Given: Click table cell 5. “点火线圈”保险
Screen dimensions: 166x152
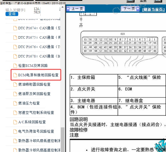Looking at the screenshot, I should point(142,80).
